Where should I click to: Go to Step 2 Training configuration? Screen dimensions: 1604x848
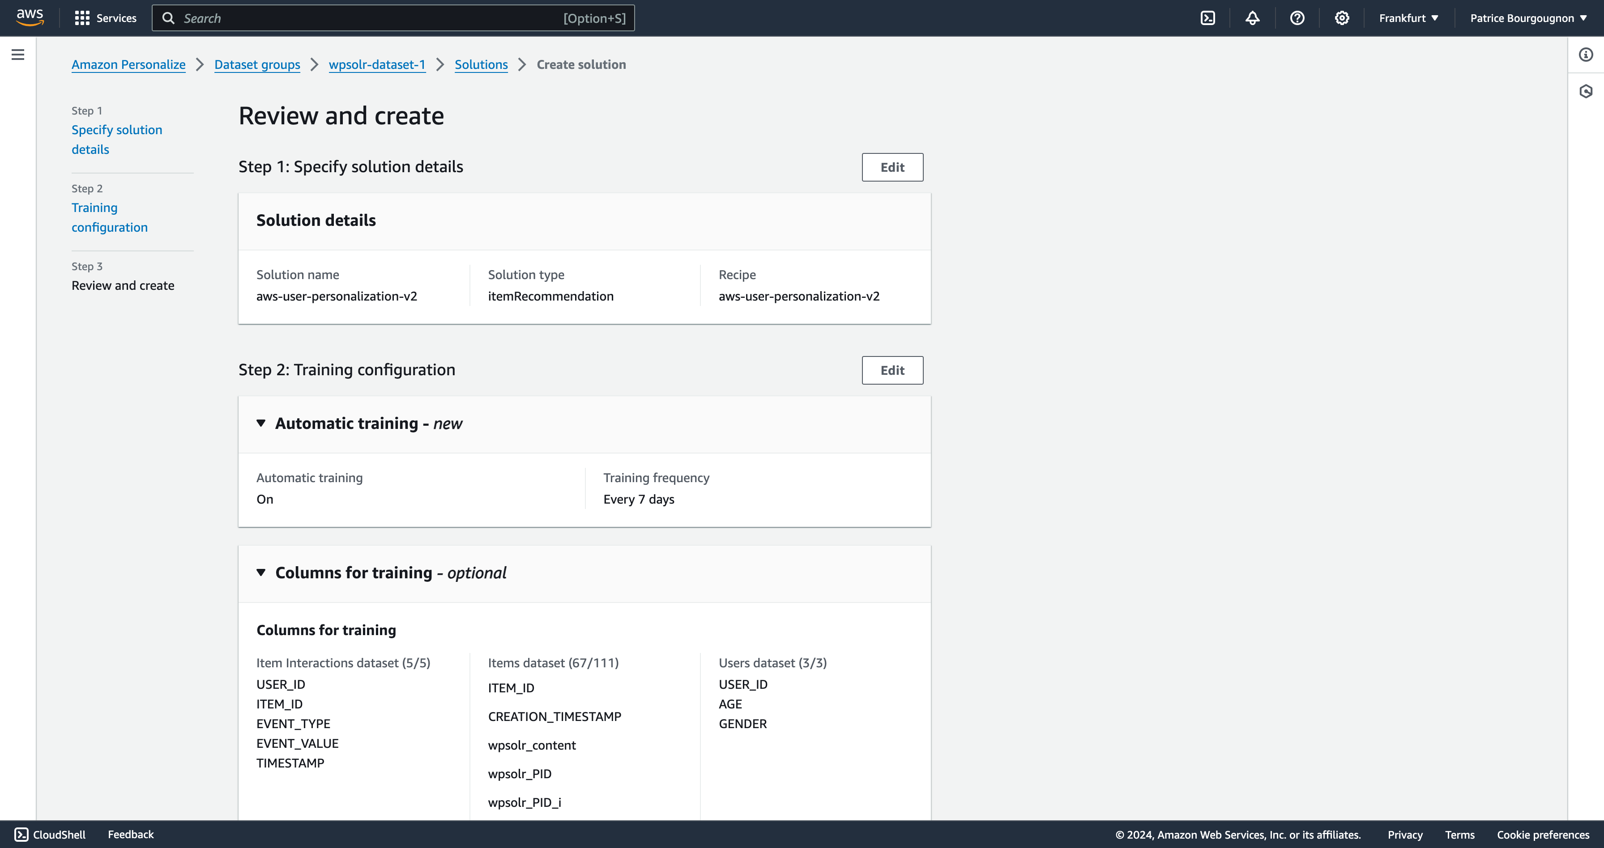110,217
